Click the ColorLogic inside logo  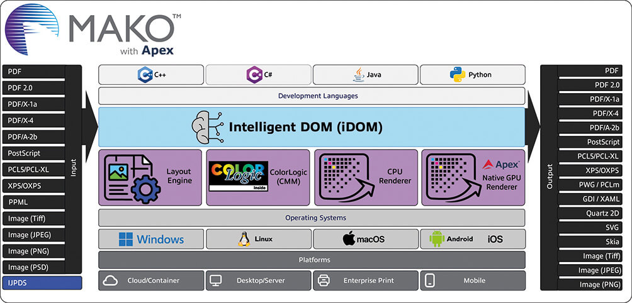[238, 176]
